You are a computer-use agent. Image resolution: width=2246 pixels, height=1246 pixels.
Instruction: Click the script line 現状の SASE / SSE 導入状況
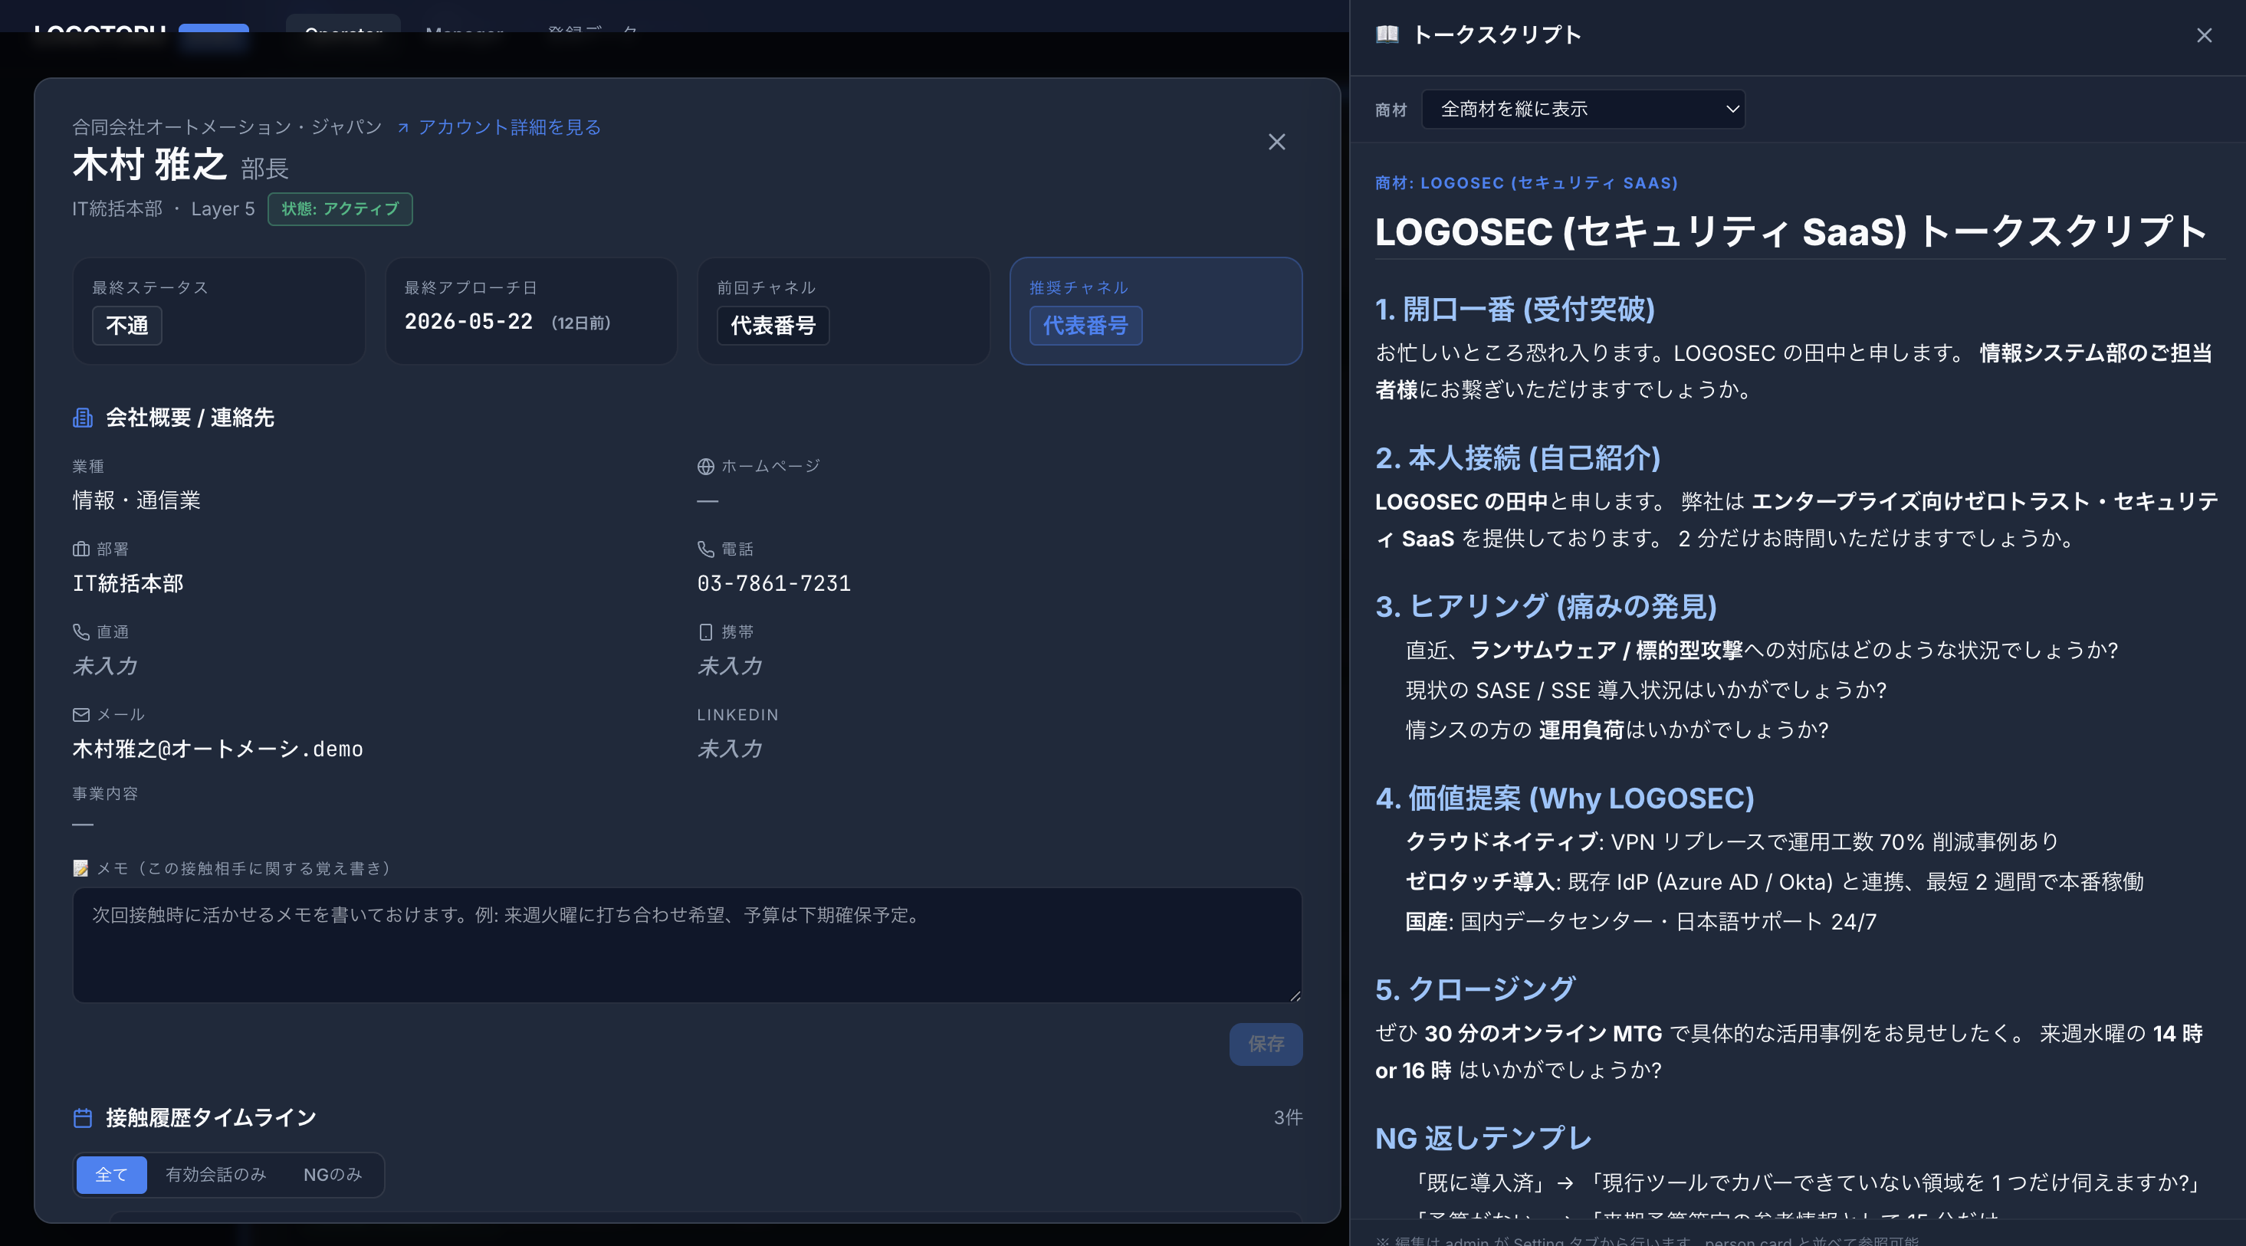tap(1646, 690)
